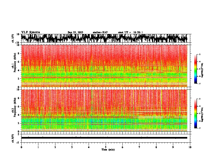Click the ch.3(V) axis "-5" tick label

coord(18,143)
